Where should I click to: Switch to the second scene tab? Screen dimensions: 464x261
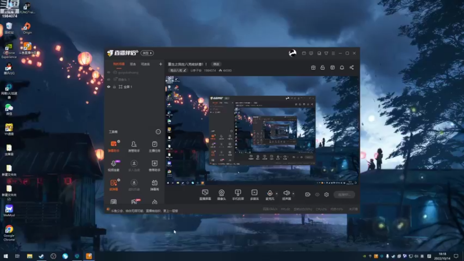coord(133,64)
